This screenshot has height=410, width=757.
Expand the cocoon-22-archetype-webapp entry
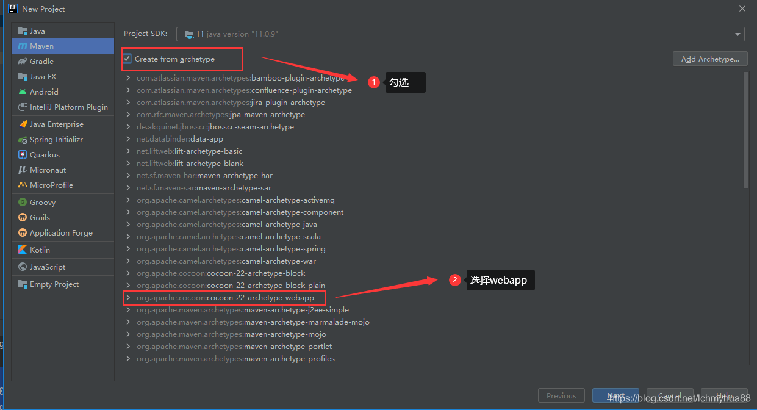point(128,298)
